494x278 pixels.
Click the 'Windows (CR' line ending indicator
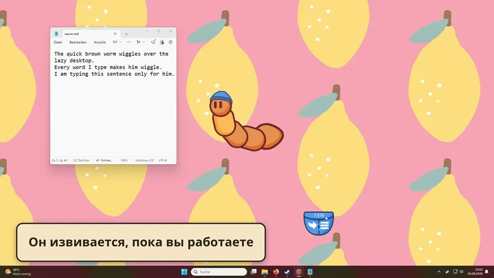pos(144,160)
